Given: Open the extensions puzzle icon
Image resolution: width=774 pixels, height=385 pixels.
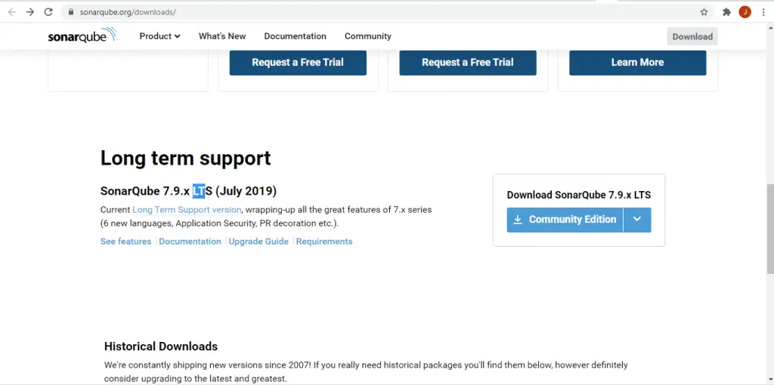Looking at the screenshot, I should 726,12.
